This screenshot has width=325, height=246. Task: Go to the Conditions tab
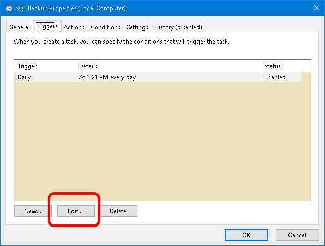coord(105,27)
